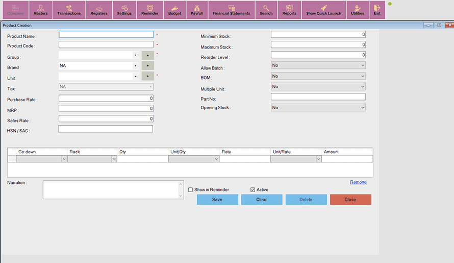Tick the Show in Reminder checkbox
Image resolution: width=454 pixels, height=263 pixels.
tap(190, 189)
